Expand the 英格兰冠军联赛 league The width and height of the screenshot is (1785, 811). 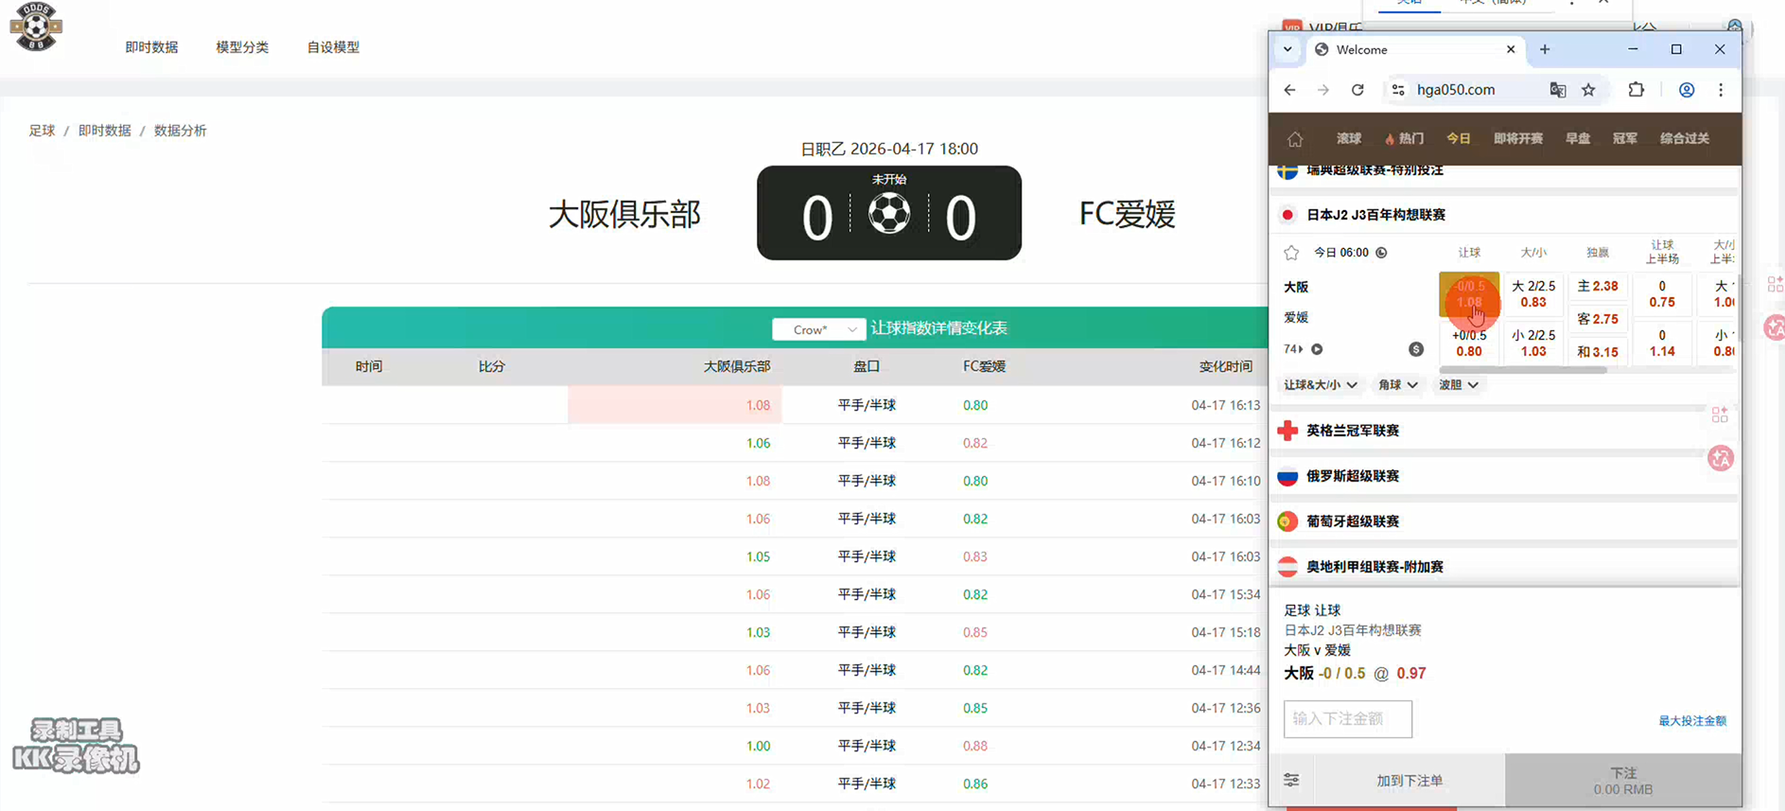tap(1504, 431)
